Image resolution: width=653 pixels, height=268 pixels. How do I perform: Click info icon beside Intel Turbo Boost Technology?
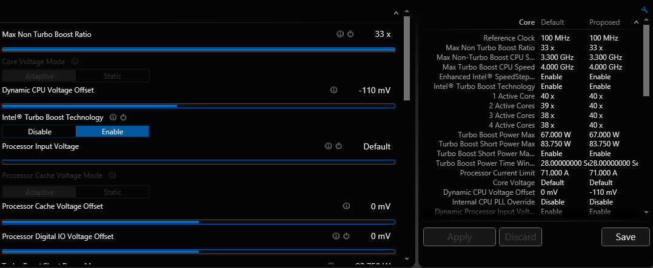(x=113, y=117)
